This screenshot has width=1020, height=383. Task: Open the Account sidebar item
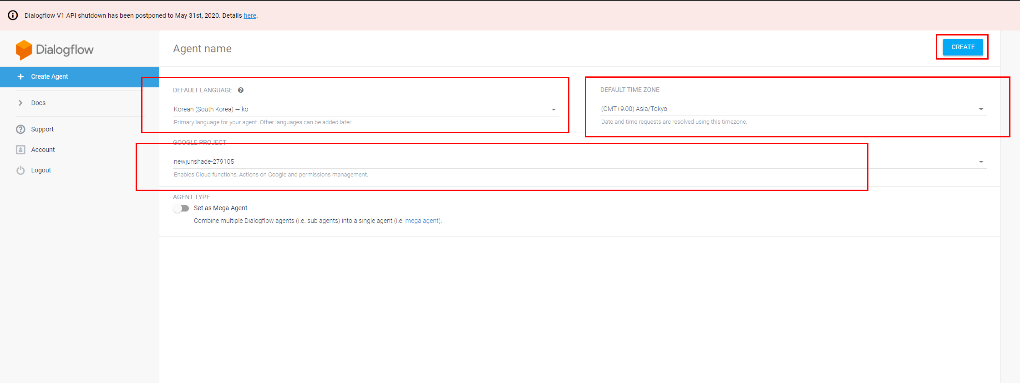[x=43, y=150]
